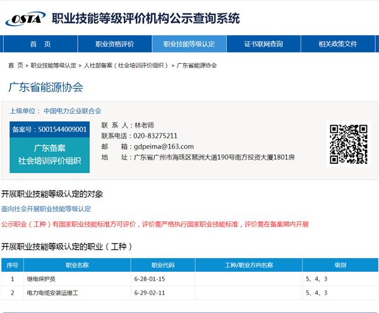This screenshot has width=379, height=313.
Task: Open the 职业资格评价 navigation tab
Action: point(114,44)
